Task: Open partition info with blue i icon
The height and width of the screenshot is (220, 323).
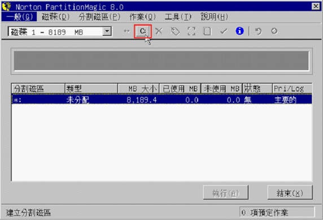Action: pyautogui.click(x=239, y=31)
